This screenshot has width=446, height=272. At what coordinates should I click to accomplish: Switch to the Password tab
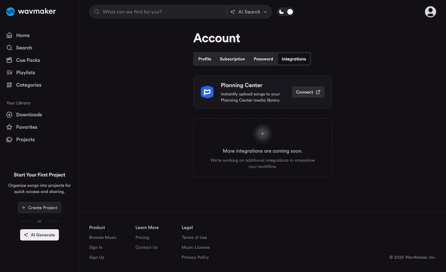click(x=263, y=59)
